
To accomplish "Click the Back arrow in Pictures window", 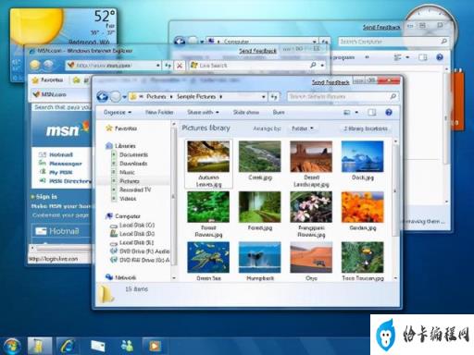I will (x=102, y=97).
